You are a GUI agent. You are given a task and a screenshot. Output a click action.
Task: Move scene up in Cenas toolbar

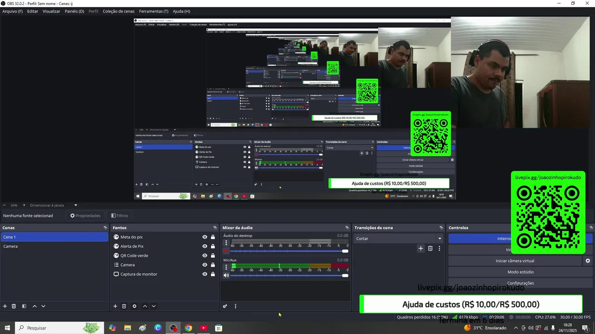coord(34,306)
